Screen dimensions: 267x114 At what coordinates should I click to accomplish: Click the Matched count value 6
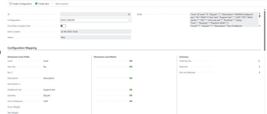point(259,67)
